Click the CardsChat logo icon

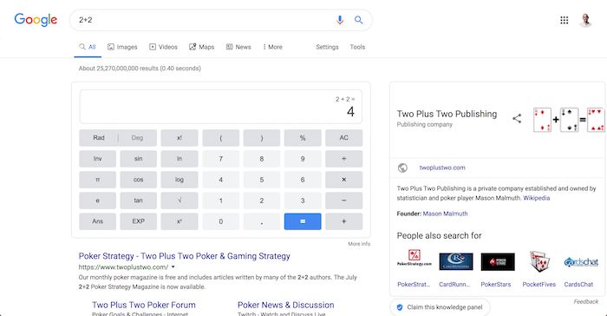pos(581,262)
